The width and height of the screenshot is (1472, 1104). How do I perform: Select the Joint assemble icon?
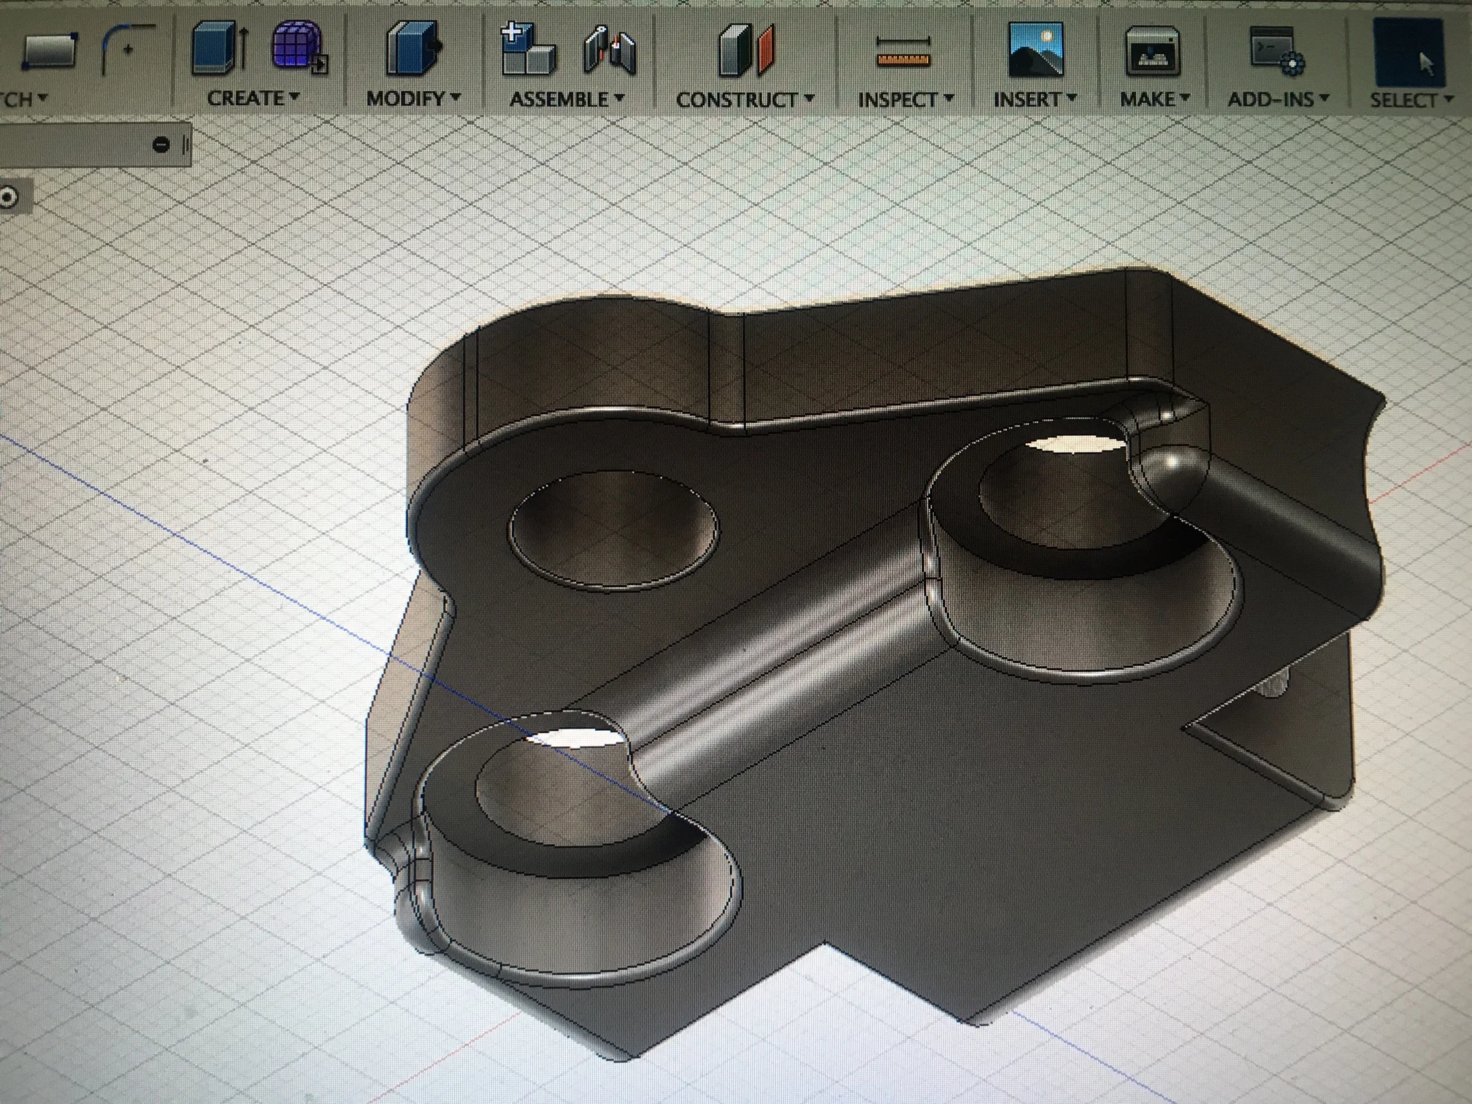point(610,51)
